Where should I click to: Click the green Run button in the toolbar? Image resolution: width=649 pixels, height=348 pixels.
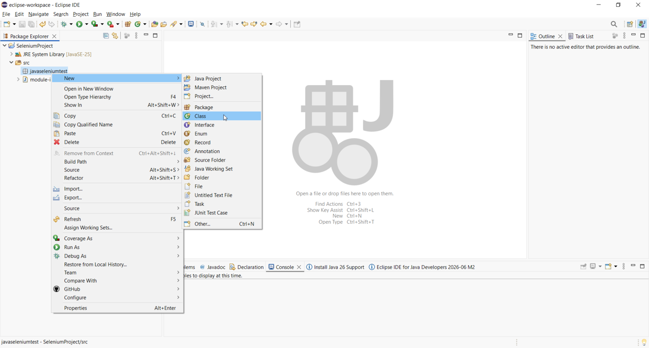pos(79,24)
